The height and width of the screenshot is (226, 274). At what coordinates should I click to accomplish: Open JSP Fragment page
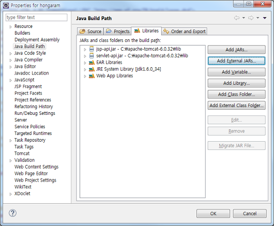[x=28, y=86]
